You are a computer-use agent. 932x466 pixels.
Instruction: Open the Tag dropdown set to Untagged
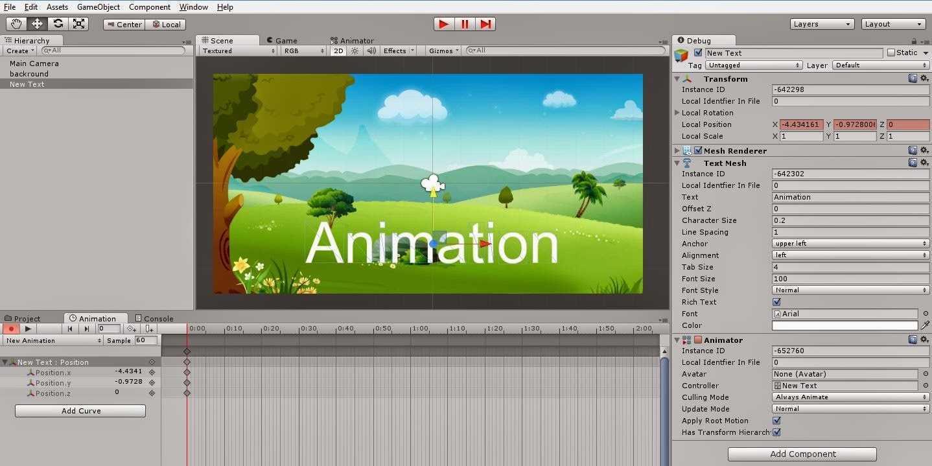point(754,65)
